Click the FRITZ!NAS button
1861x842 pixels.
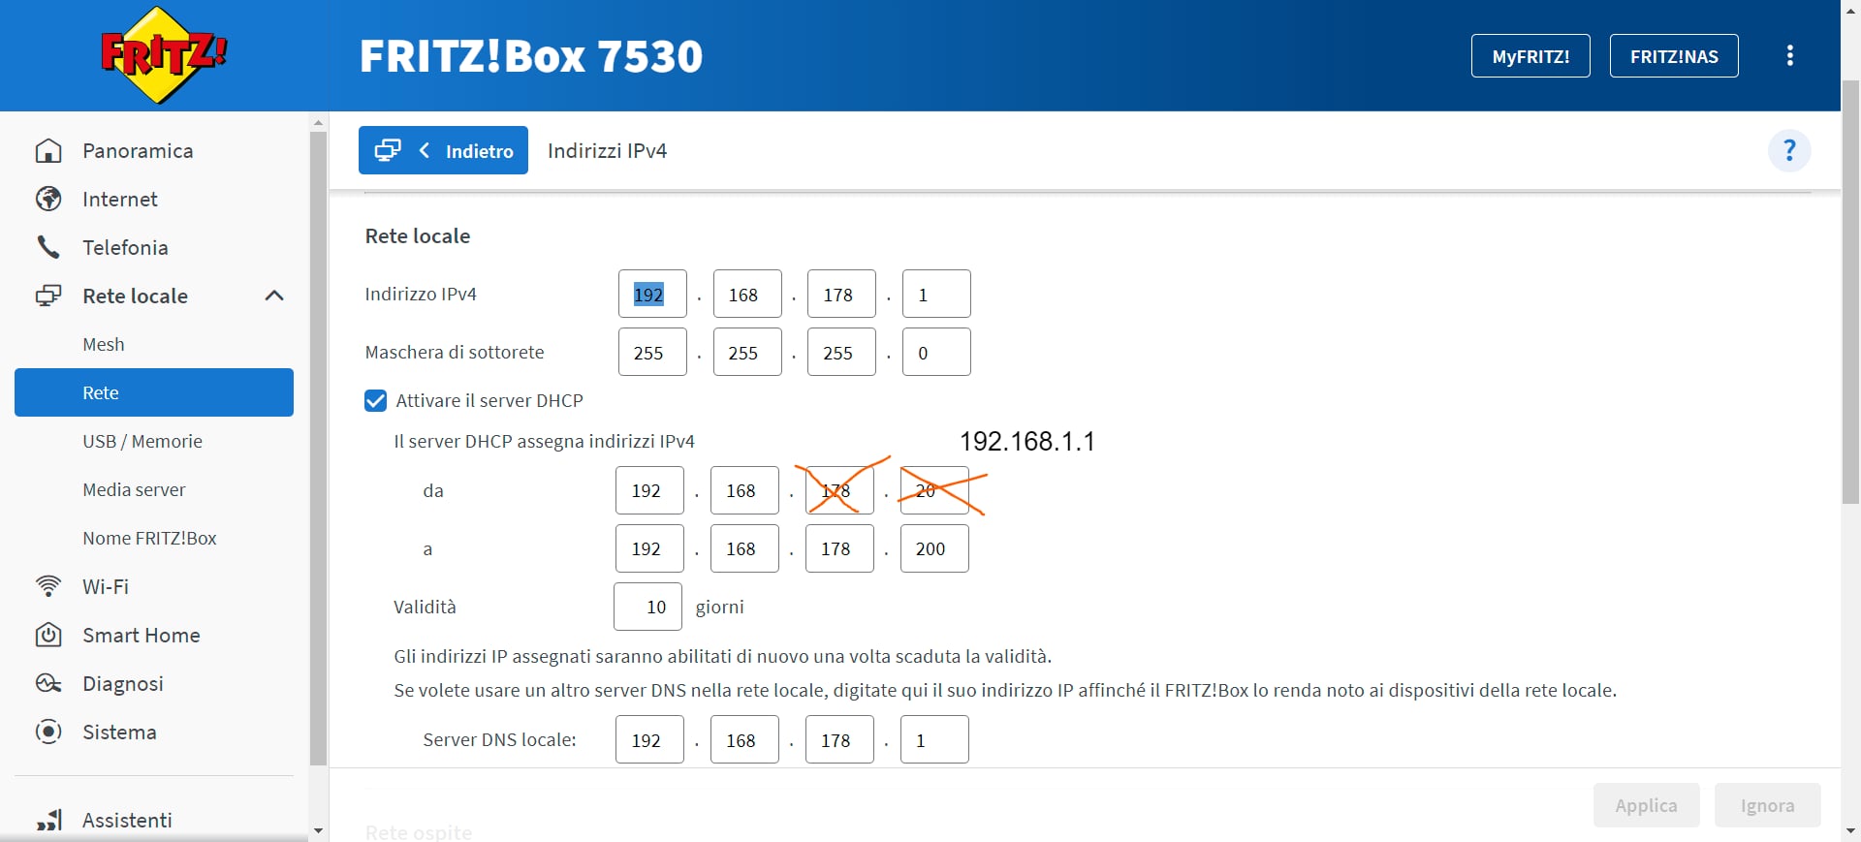click(x=1674, y=56)
